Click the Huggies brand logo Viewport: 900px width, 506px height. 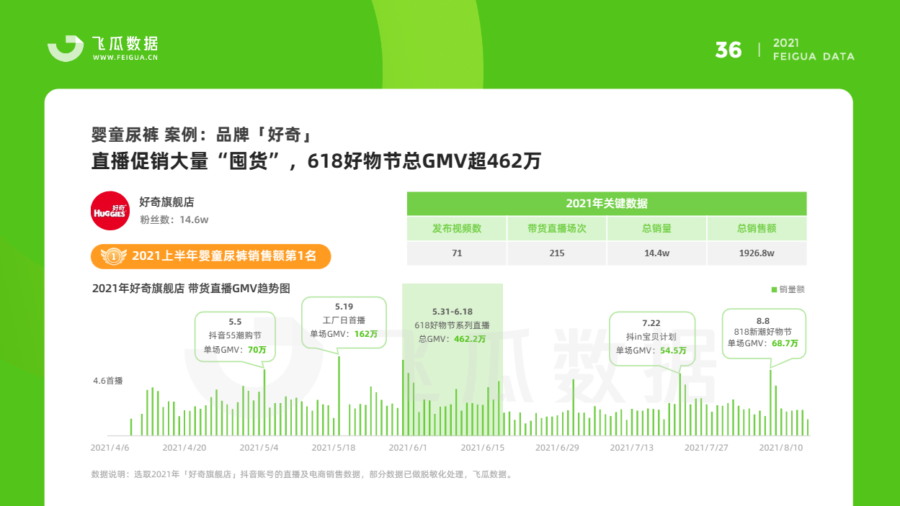[x=110, y=211]
